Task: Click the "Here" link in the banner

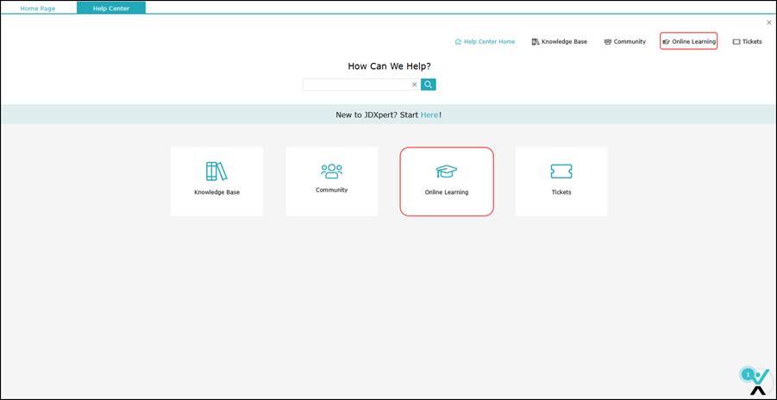Action: click(429, 115)
